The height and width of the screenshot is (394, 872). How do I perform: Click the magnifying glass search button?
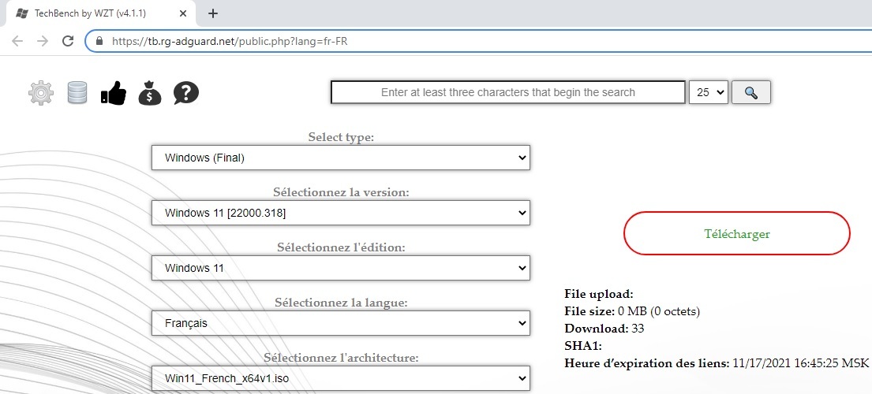click(750, 93)
